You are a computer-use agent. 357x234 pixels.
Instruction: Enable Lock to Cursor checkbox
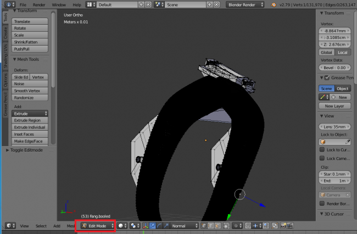pyautogui.click(x=322, y=149)
